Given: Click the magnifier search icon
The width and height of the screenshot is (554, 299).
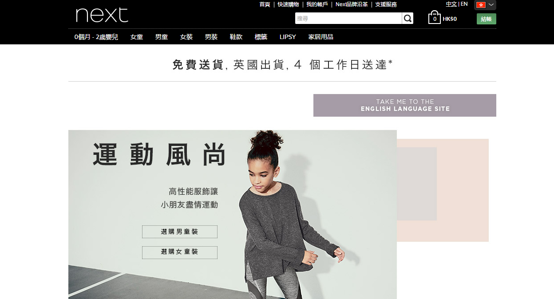Looking at the screenshot, I should 408,18.
